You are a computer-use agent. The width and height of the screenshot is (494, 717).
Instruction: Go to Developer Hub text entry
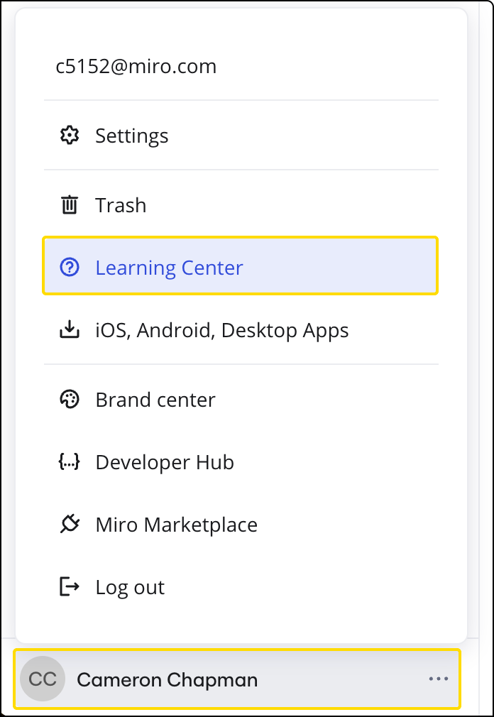165,462
